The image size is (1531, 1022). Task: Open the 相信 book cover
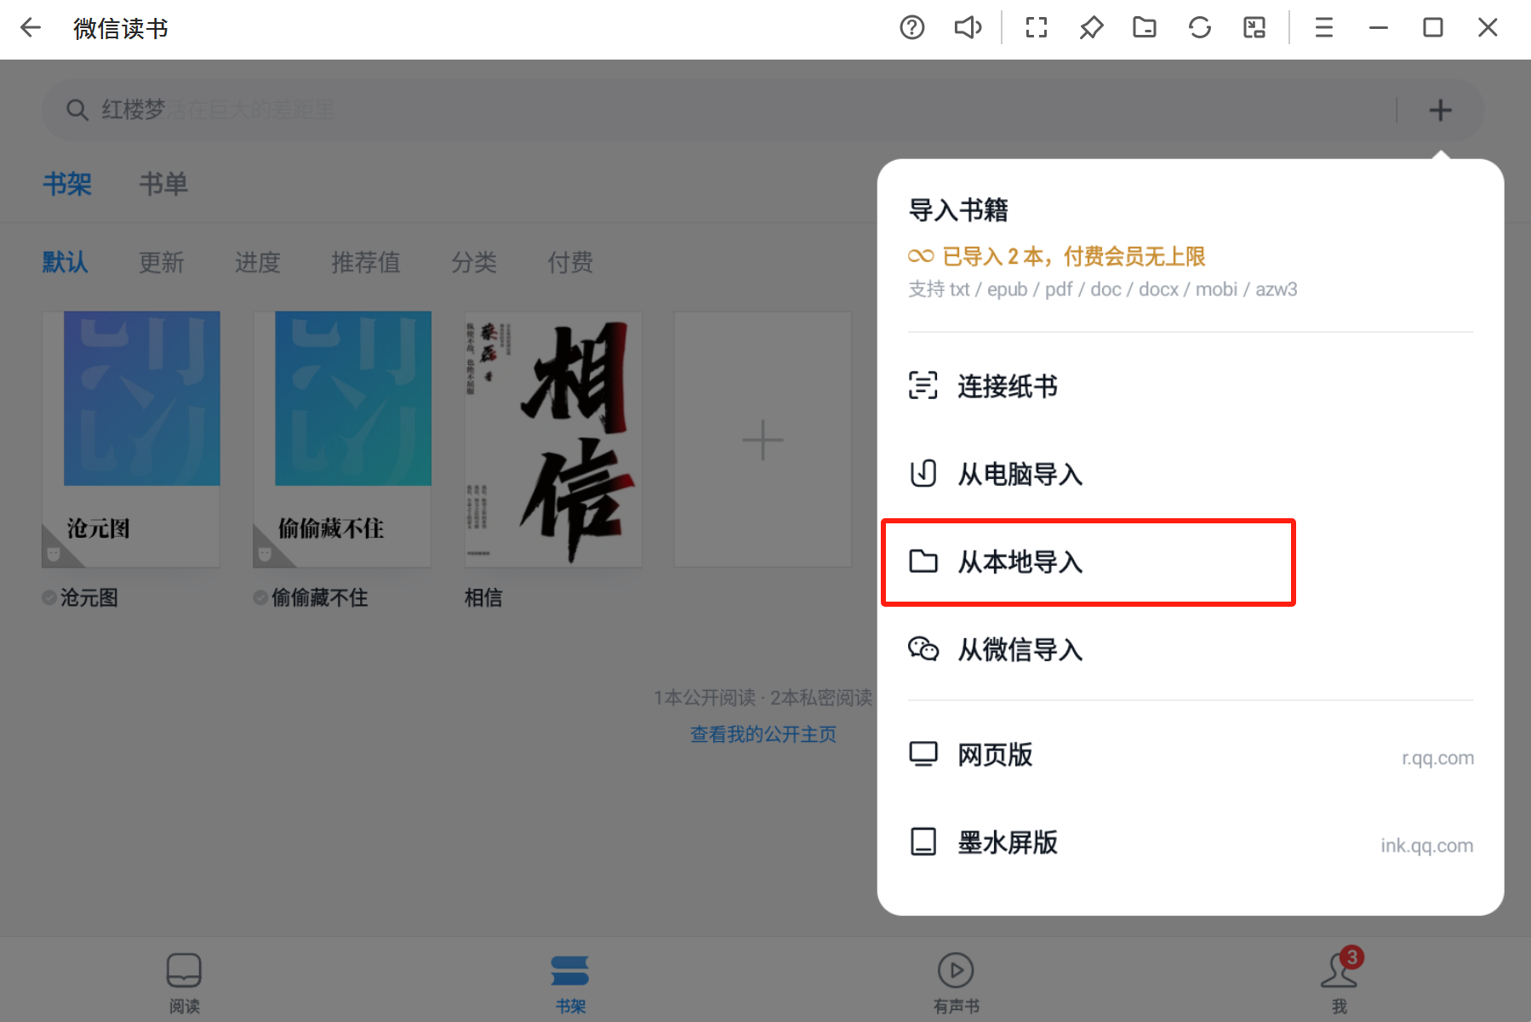tap(553, 439)
